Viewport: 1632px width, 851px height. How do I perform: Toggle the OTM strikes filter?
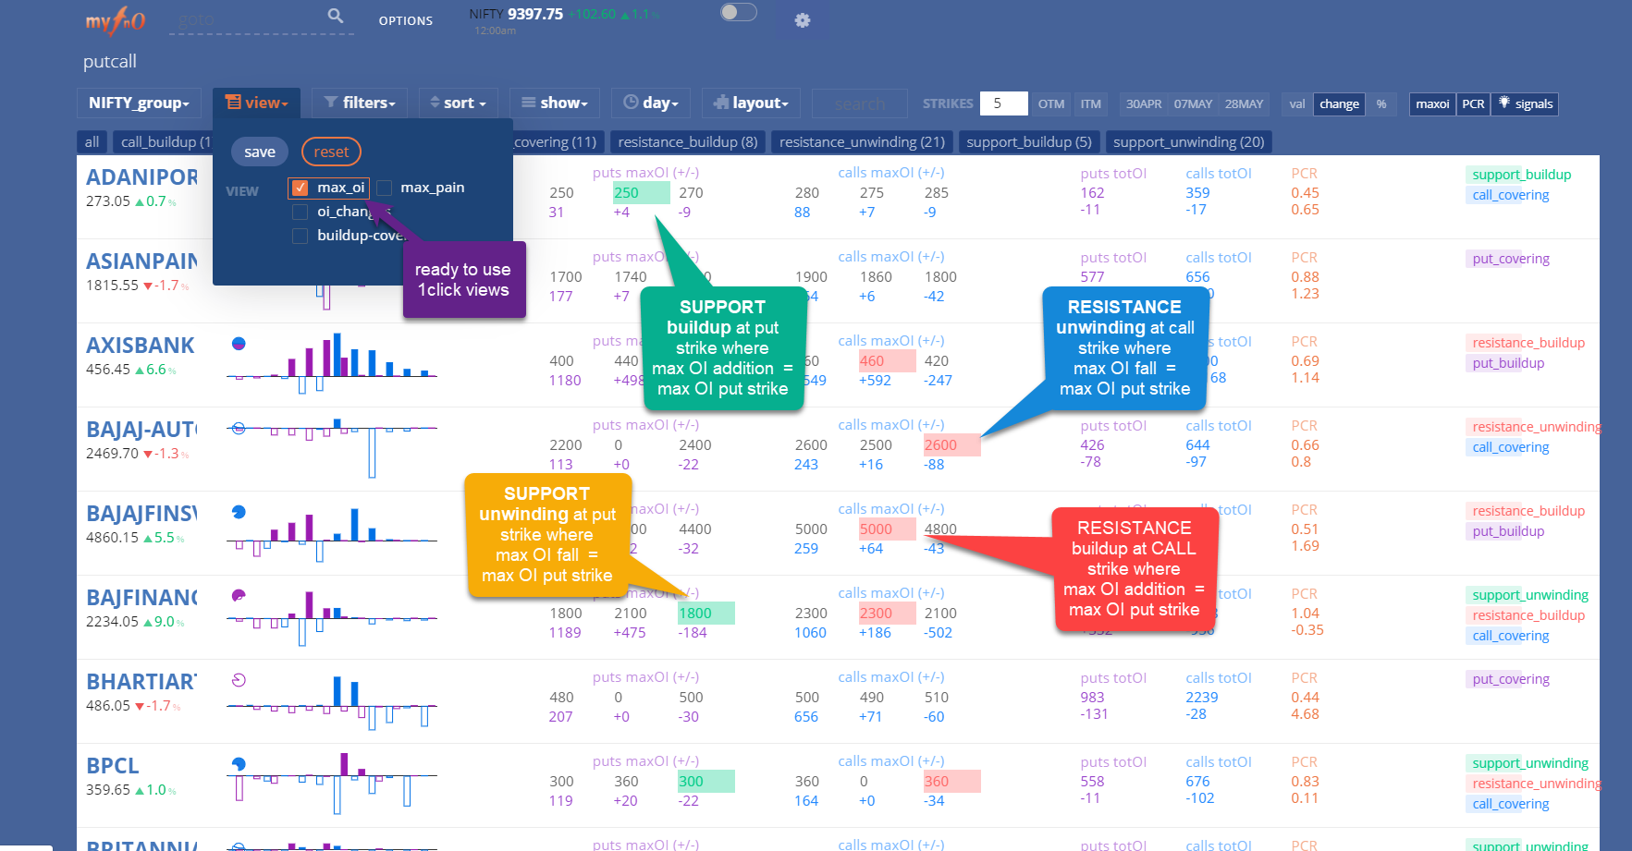click(x=1051, y=103)
